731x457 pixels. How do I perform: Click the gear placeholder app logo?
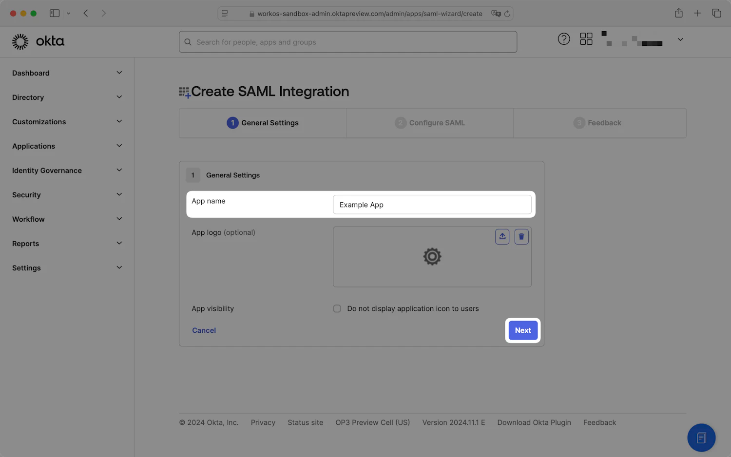tap(432, 256)
